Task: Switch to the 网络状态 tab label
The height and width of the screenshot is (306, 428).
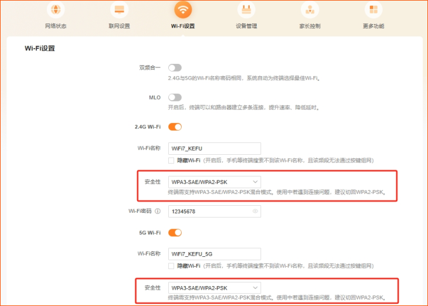Action: tap(56, 26)
